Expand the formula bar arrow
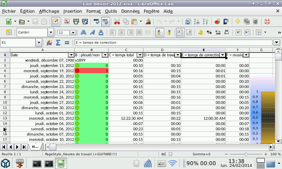 (x=277, y=43)
